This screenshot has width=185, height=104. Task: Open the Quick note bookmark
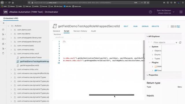click(x=77, y=6)
